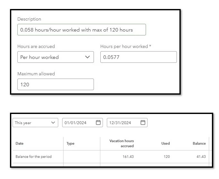Open the 'This year' period dropdown
Screen dimensions: 219x179
point(35,123)
